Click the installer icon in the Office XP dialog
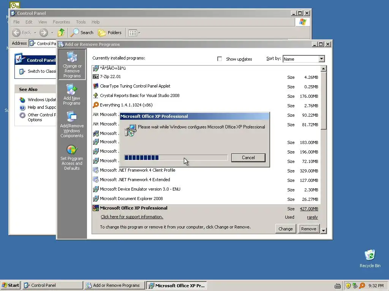 coord(130,130)
